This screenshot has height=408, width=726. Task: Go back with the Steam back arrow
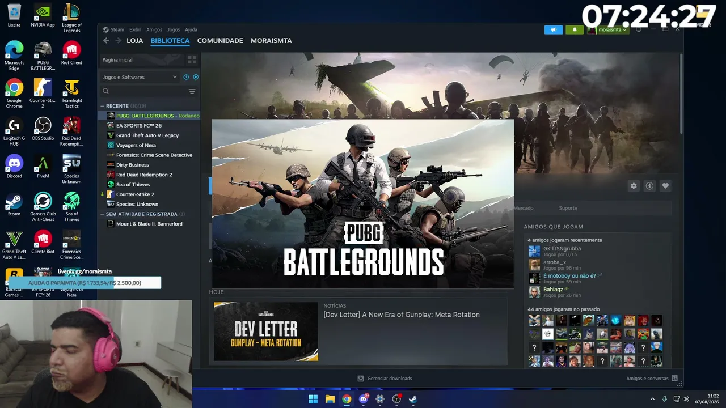point(106,41)
